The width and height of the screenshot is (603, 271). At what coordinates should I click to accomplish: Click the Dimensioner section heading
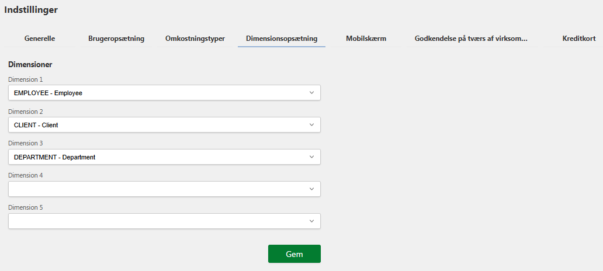[x=30, y=65]
